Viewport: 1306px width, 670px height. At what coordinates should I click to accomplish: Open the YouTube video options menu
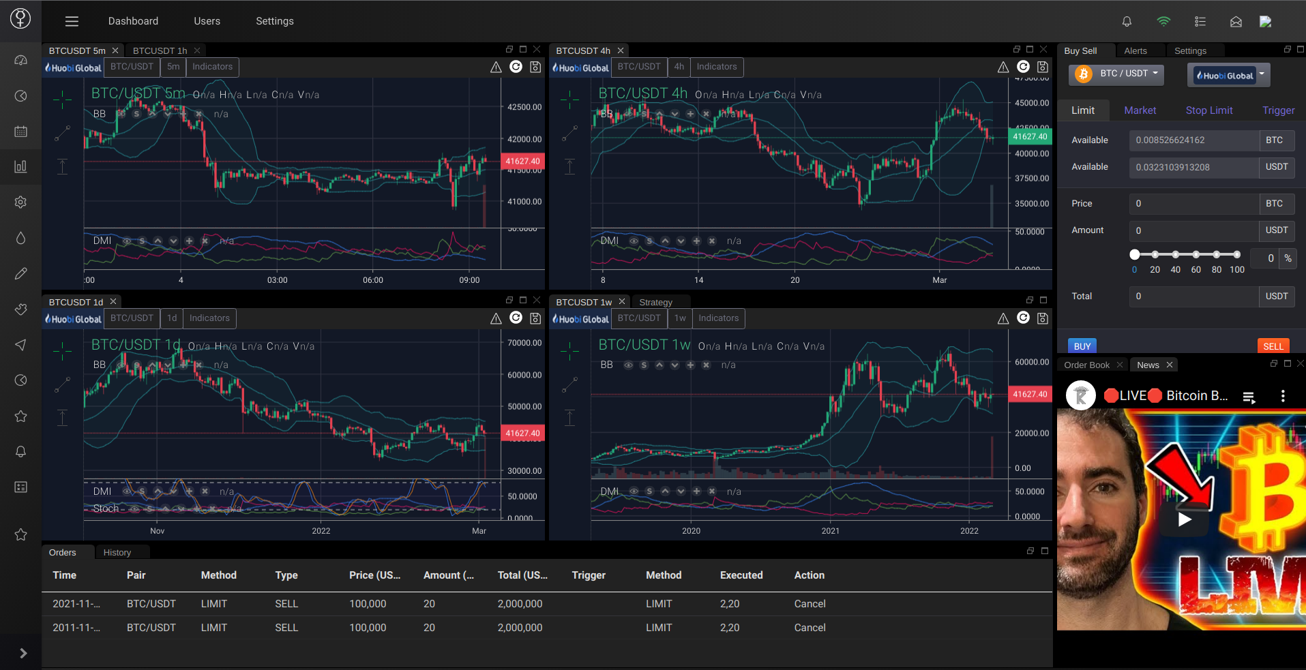[1283, 396]
